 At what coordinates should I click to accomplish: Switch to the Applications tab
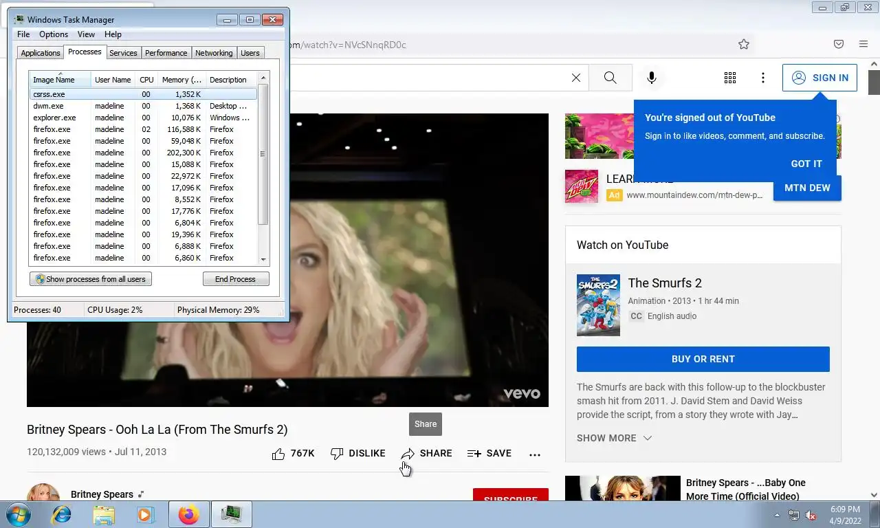[x=41, y=53]
